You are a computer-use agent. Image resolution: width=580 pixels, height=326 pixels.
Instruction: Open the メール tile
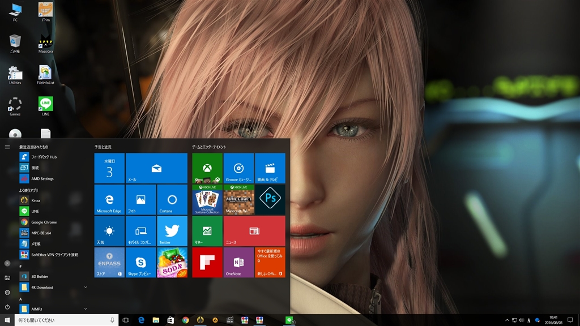(156, 168)
